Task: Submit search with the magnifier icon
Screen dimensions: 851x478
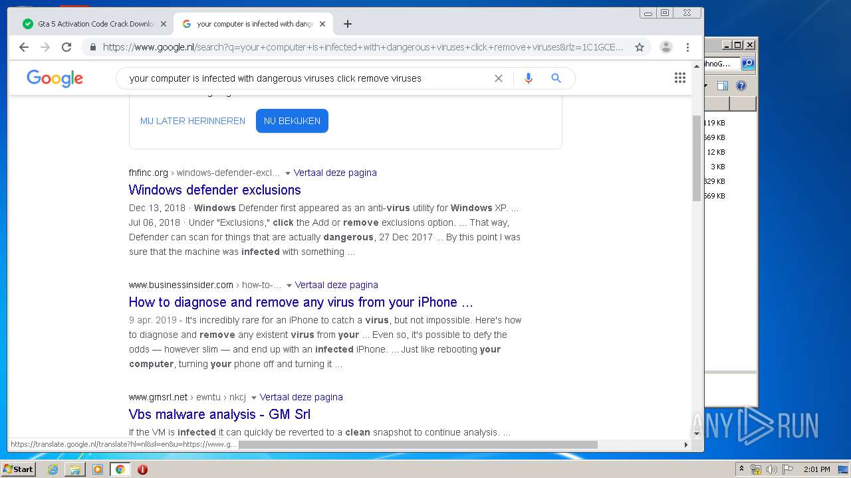Action: click(x=556, y=78)
